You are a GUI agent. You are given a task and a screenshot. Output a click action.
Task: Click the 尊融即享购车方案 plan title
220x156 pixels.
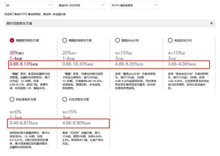pos(80,41)
